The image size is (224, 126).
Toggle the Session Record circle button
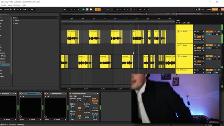pyautogui.click(x=108, y=9)
